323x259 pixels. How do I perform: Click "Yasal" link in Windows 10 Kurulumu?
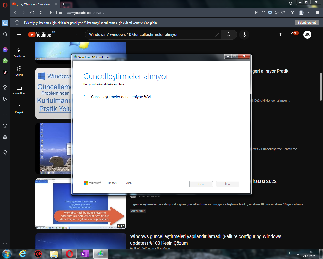click(x=129, y=183)
